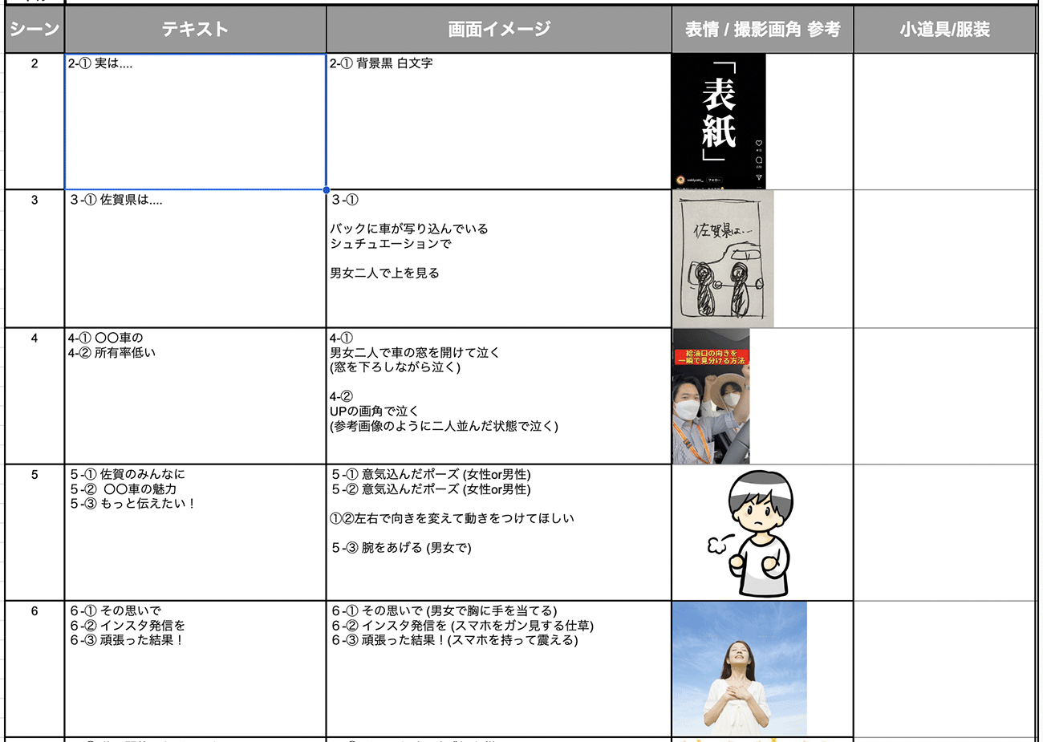
Task: Select the text cell containing 2-① 実は....
Action: 195,121
